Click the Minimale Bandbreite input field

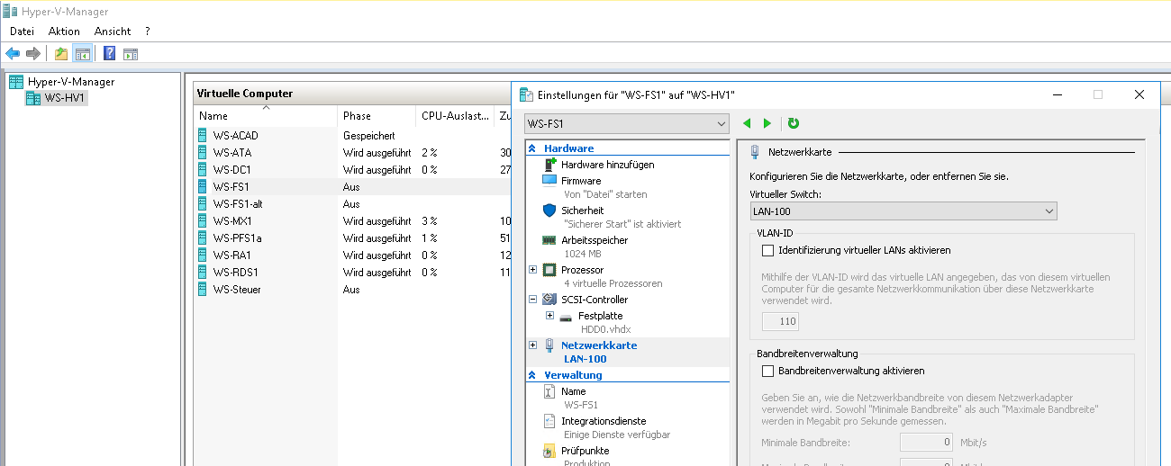point(927,442)
